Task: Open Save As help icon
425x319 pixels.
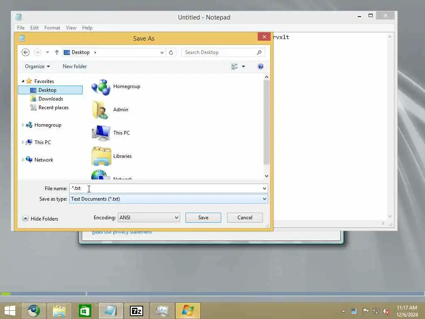Action: click(x=261, y=66)
